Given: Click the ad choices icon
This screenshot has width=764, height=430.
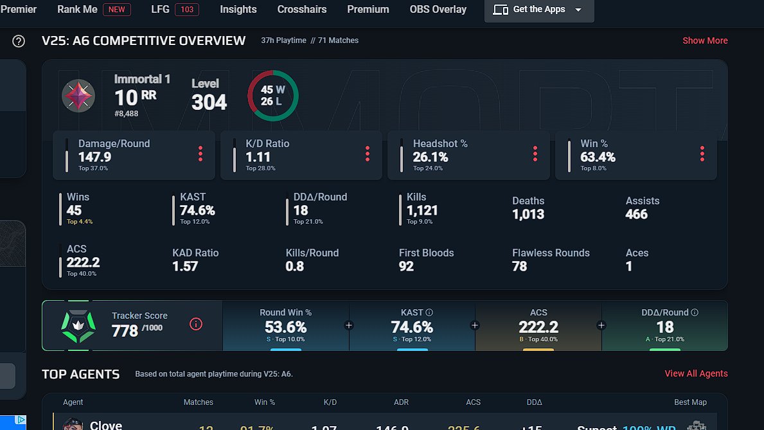Looking at the screenshot, I should click(x=21, y=420).
